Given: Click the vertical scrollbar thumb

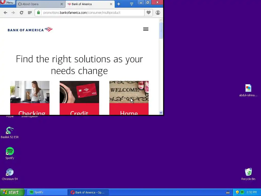Looking at the screenshot, I should click(161, 31).
